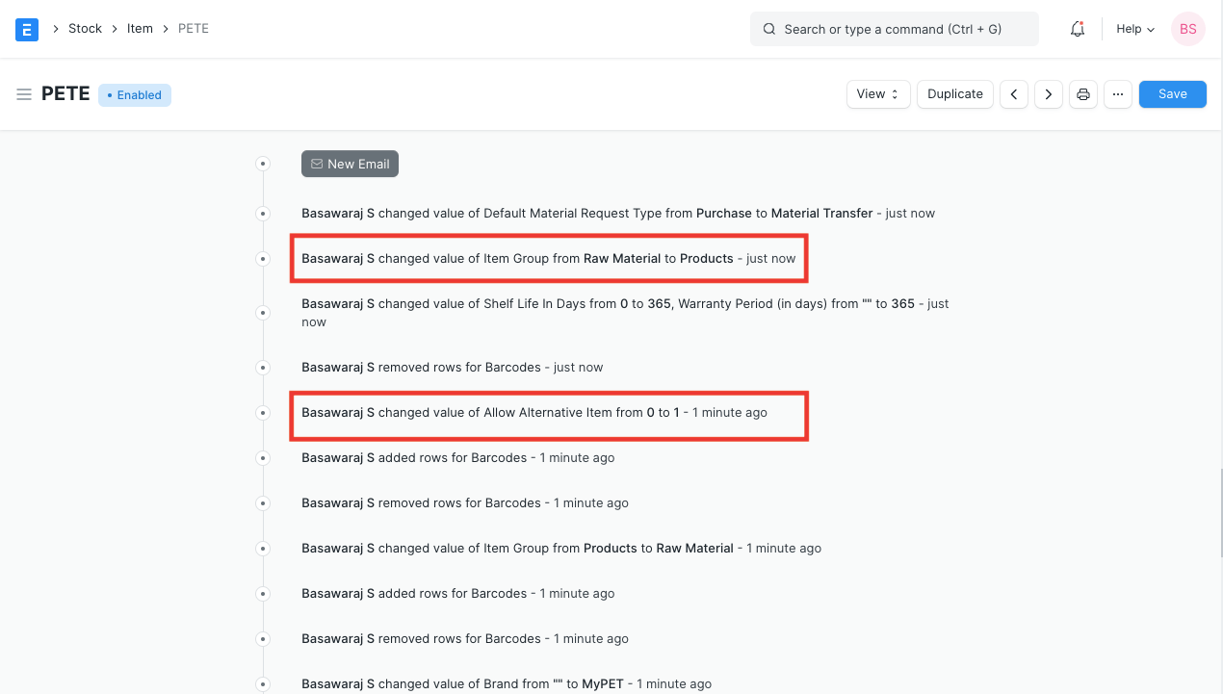Click the Enabled status badge
Screen dimensions: 1223x694
coord(135,95)
